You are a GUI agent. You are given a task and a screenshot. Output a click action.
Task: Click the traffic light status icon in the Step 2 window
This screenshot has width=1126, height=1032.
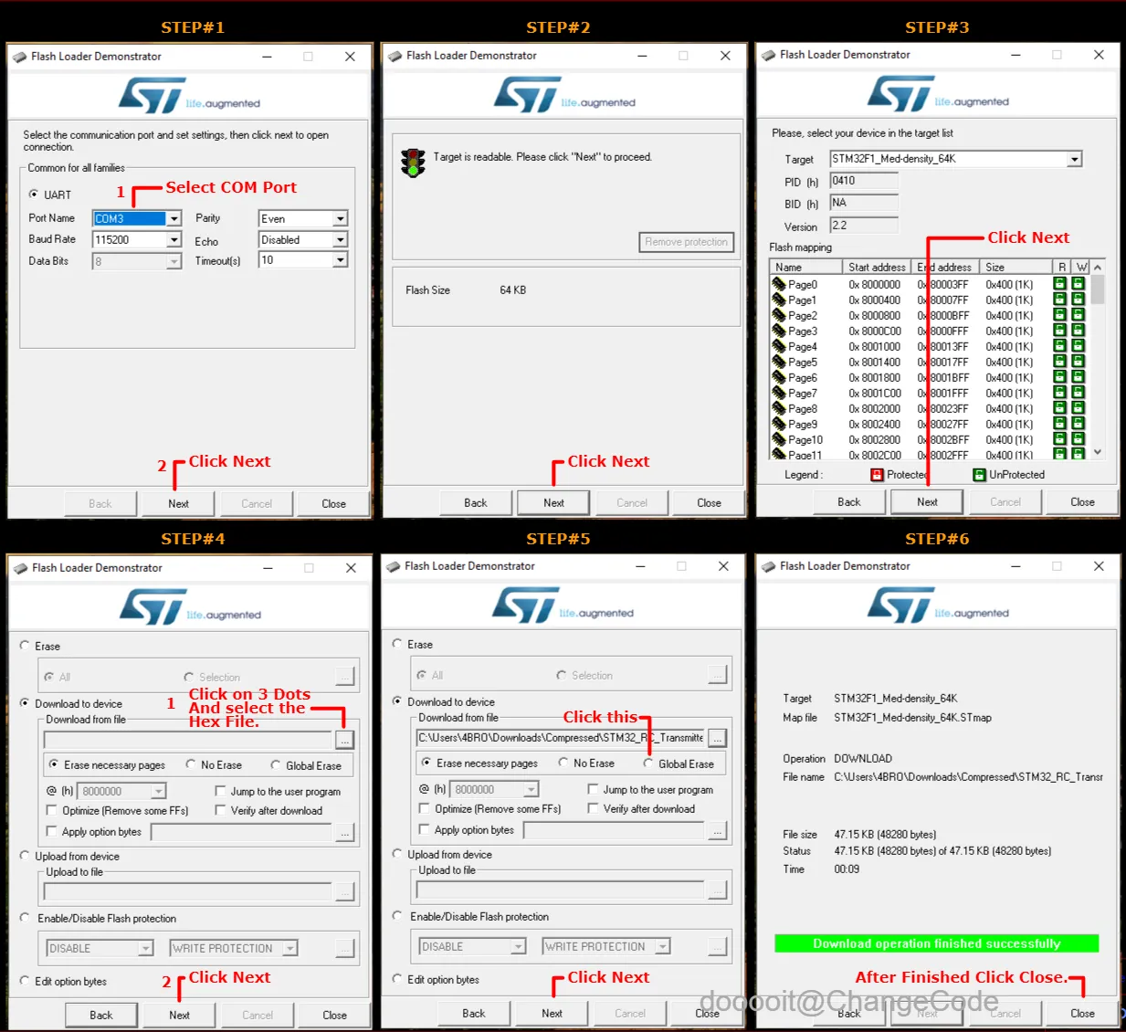[413, 163]
